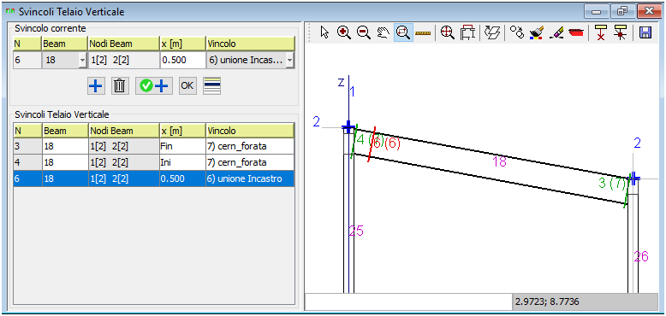Click the save floppy disk icon

coord(645,32)
